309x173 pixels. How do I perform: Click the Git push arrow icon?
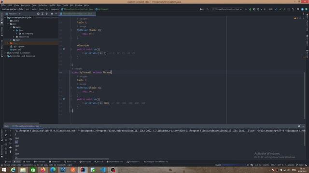tap(284, 9)
